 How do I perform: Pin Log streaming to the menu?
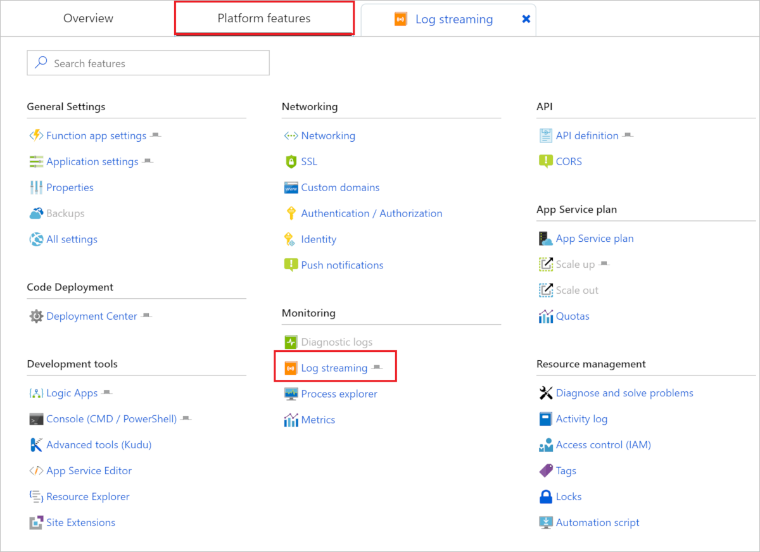[378, 367]
